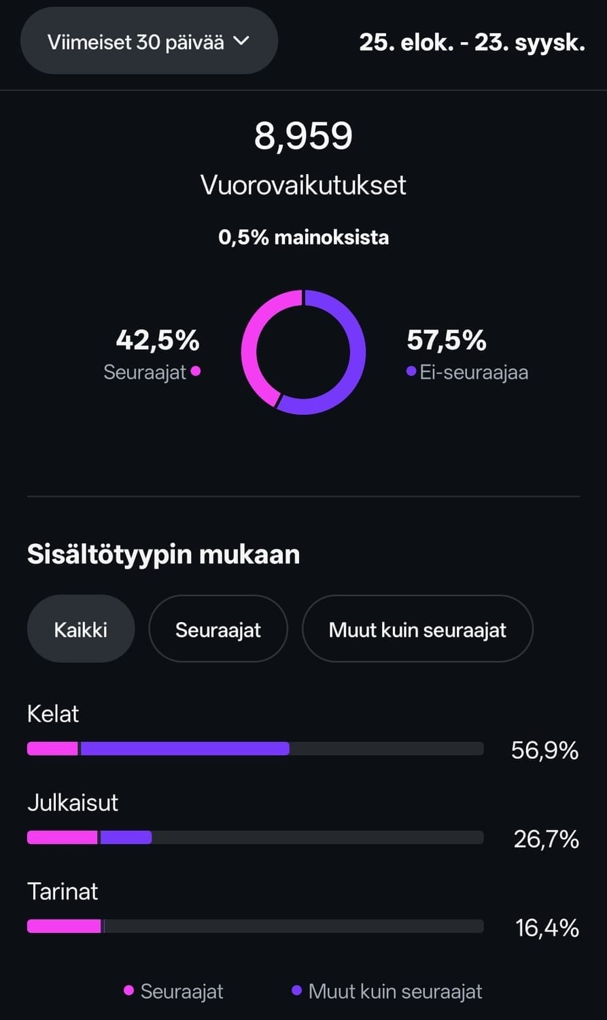Viewport: 607px width, 1020px height.
Task: Click the chevron next to Viimeiset 30 päivää
Action: tap(241, 41)
